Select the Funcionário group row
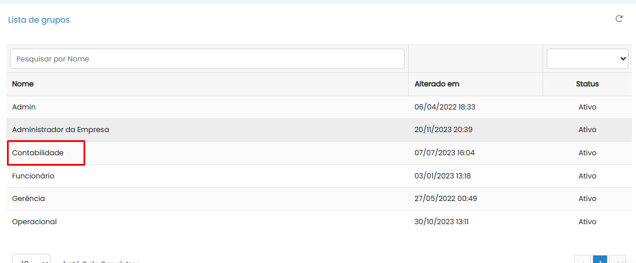Viewport: 636px width, 263px height. tap(319, 176)
